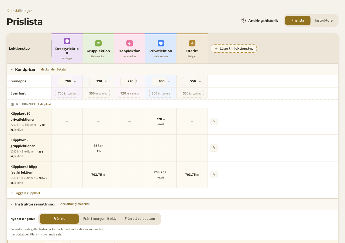Viewport: 345px width, 243px height.
Task: Click the Ändringshistorik clock icon
Action: [244, 21]
